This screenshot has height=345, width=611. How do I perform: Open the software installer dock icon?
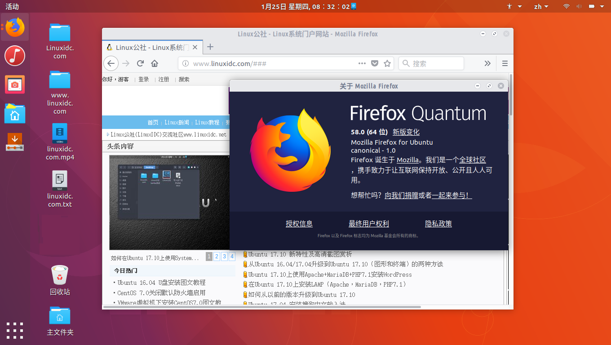coord(15,142)
